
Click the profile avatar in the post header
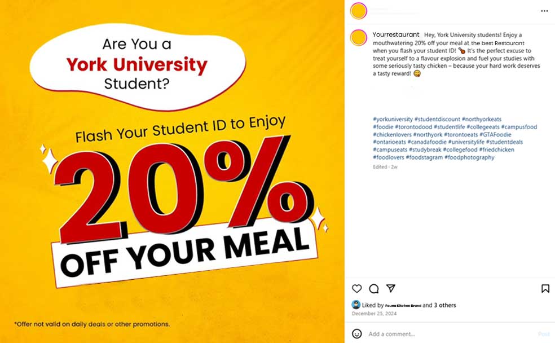359,11
